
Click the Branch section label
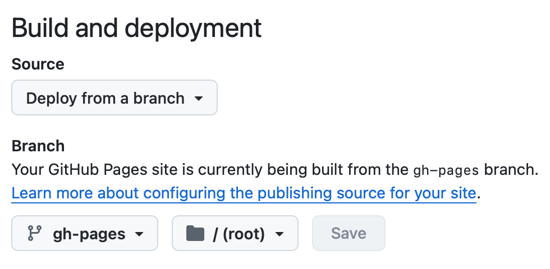pyautogui.click(x=38, y=146)
